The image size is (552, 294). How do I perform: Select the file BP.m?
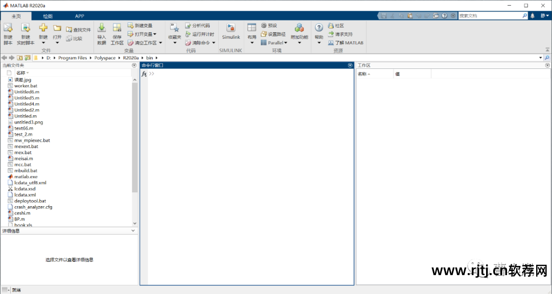pos(19,219)
